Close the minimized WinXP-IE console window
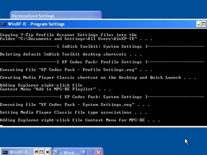Image resolution: width=207 pixels, height=155 pixels. pos(48,152)
